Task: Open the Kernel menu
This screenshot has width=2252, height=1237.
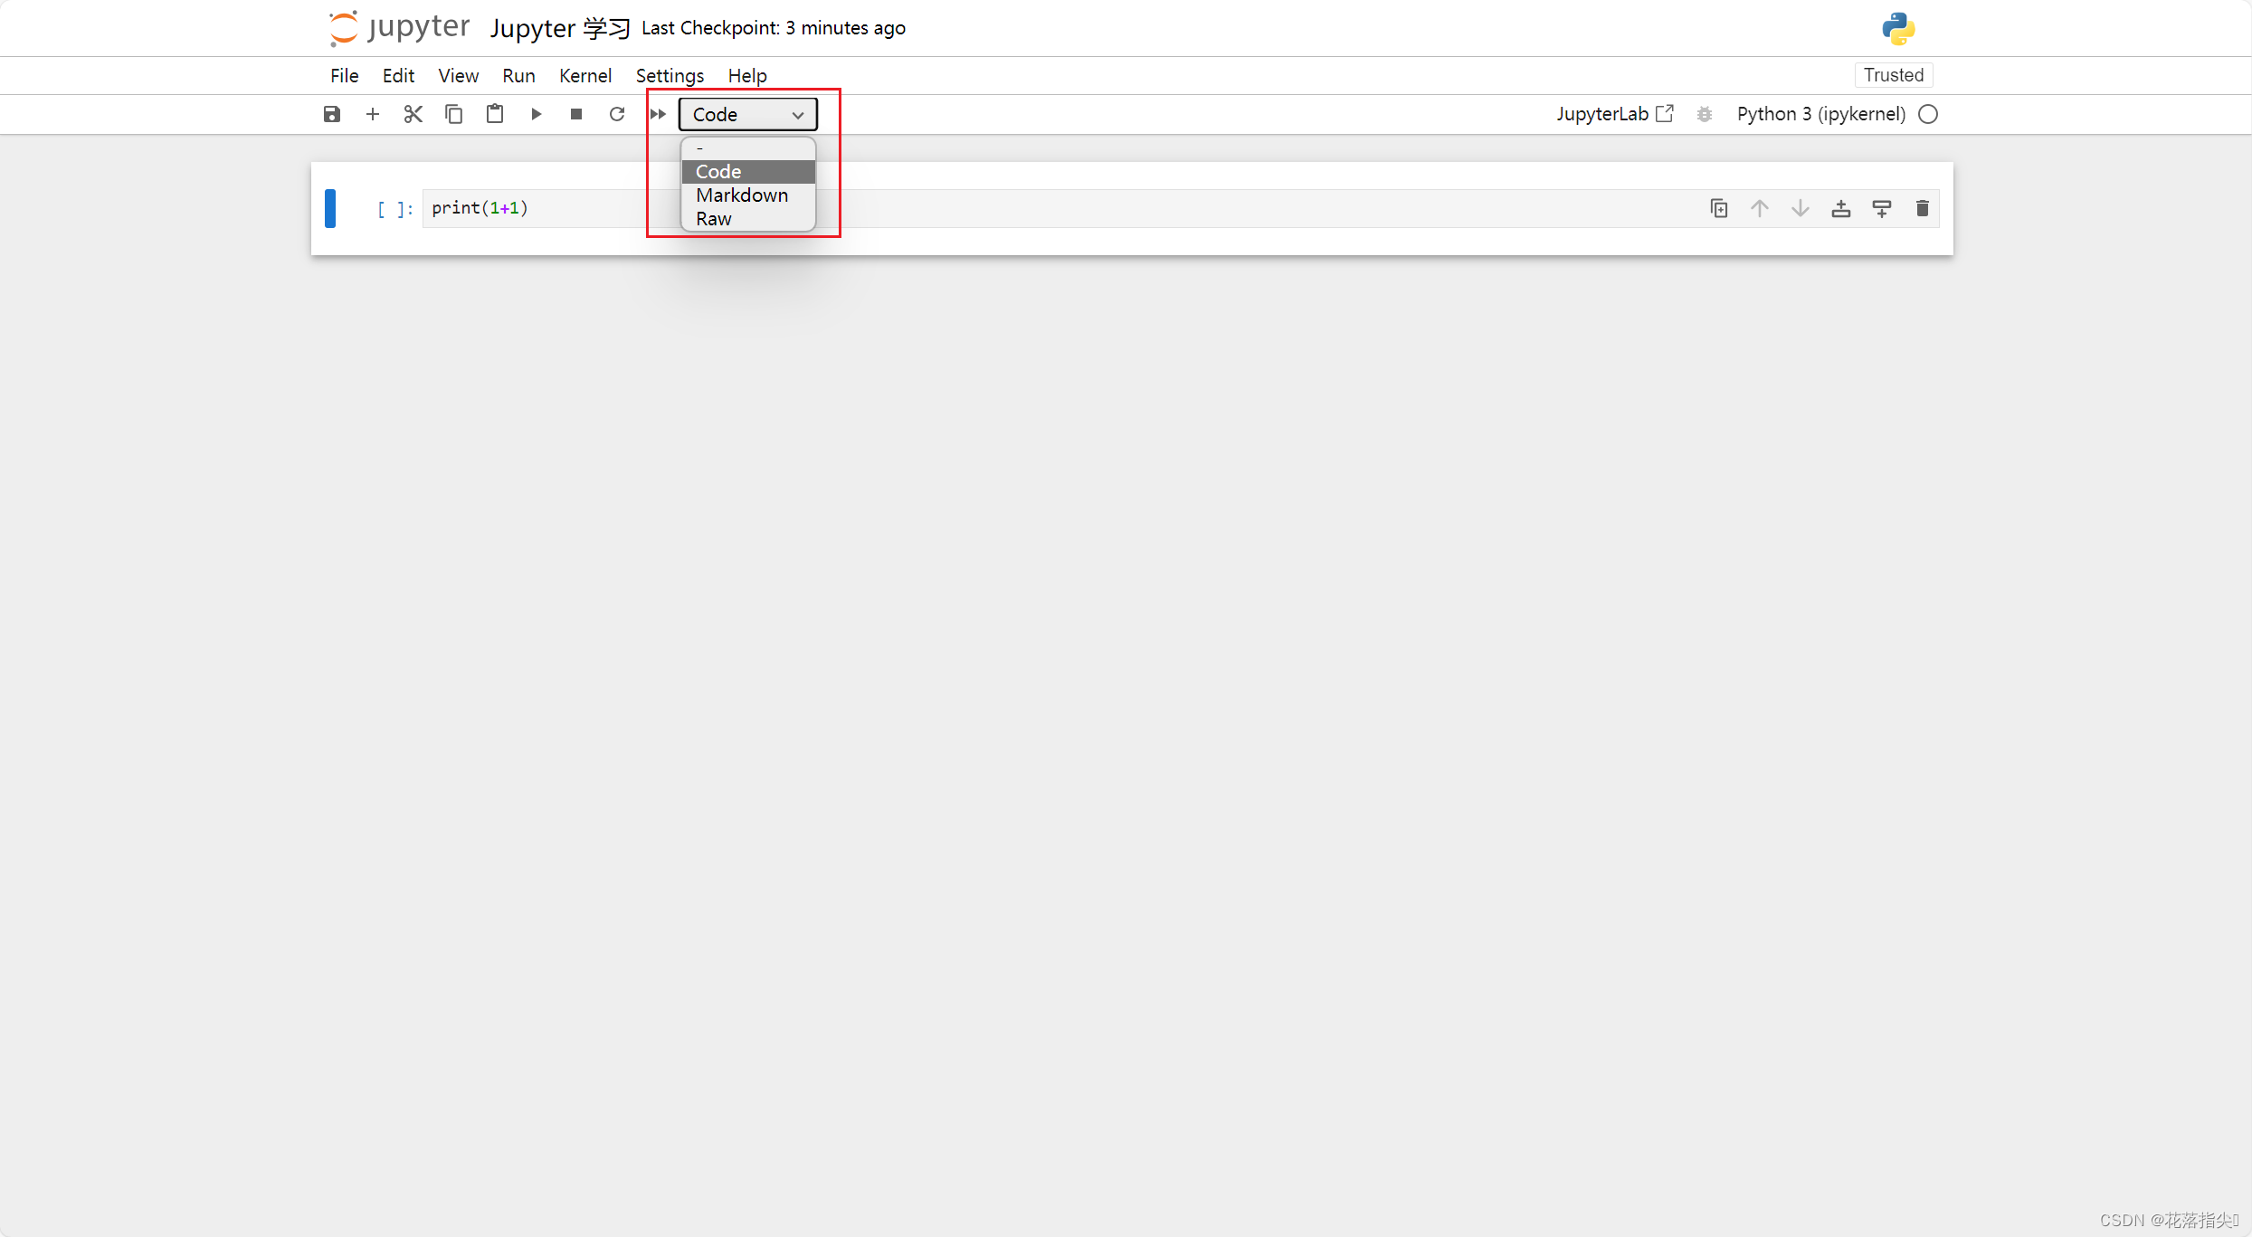Action: [585, 76]
